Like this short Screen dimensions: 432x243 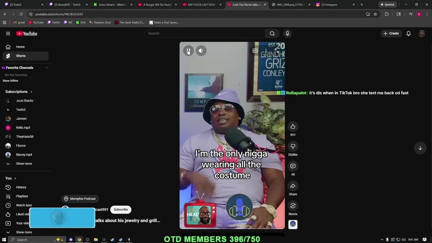[x=293, y=127]
